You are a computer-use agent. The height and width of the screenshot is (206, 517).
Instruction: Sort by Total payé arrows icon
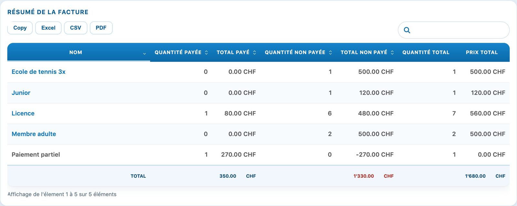254,53
